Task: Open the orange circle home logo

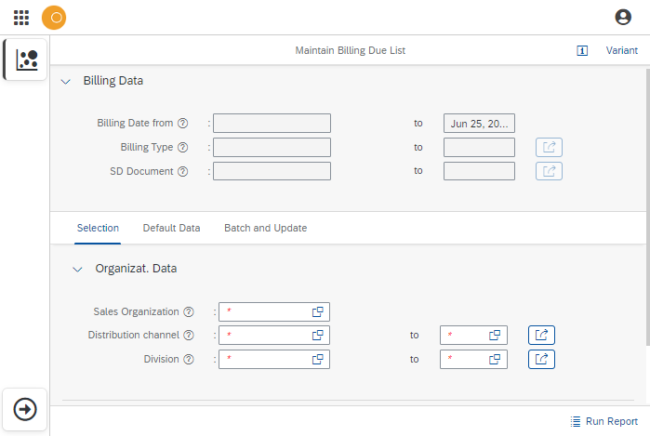Action: coord(54,17)
